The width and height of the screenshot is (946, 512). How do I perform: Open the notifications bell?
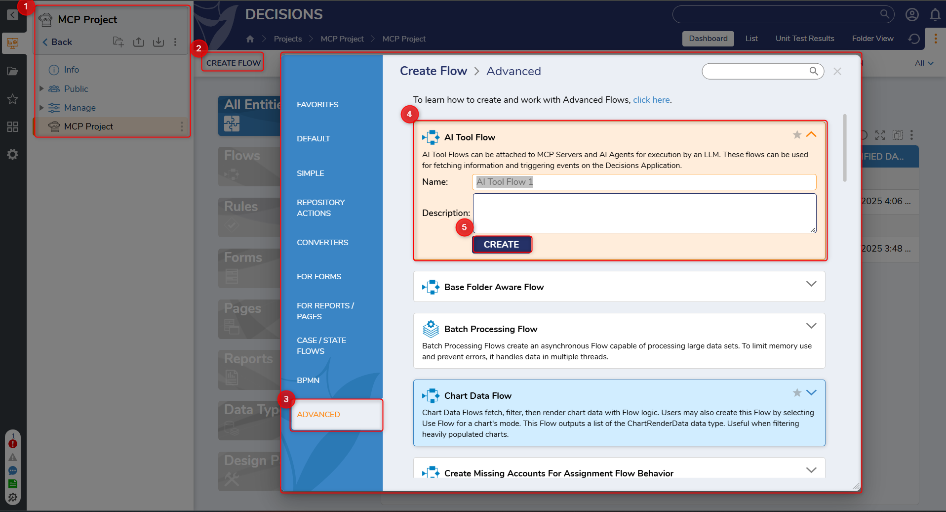point(935,14)
